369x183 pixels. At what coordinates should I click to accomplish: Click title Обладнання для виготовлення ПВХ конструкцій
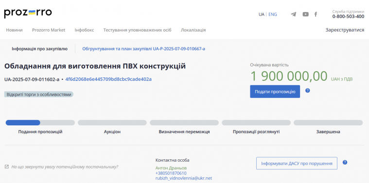(95, 66)
